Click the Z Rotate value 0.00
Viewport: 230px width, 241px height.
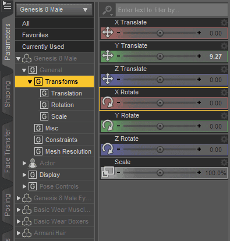(x=215, y=150)
